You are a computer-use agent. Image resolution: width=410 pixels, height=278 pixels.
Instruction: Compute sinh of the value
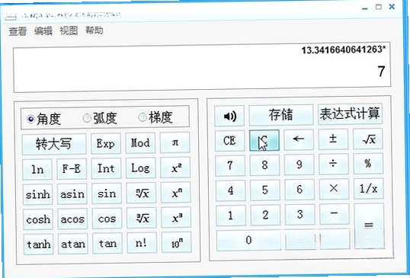(x=38, y=194)
